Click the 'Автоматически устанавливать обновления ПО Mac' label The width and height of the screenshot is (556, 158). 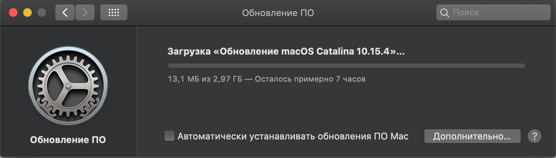(293, 136)
